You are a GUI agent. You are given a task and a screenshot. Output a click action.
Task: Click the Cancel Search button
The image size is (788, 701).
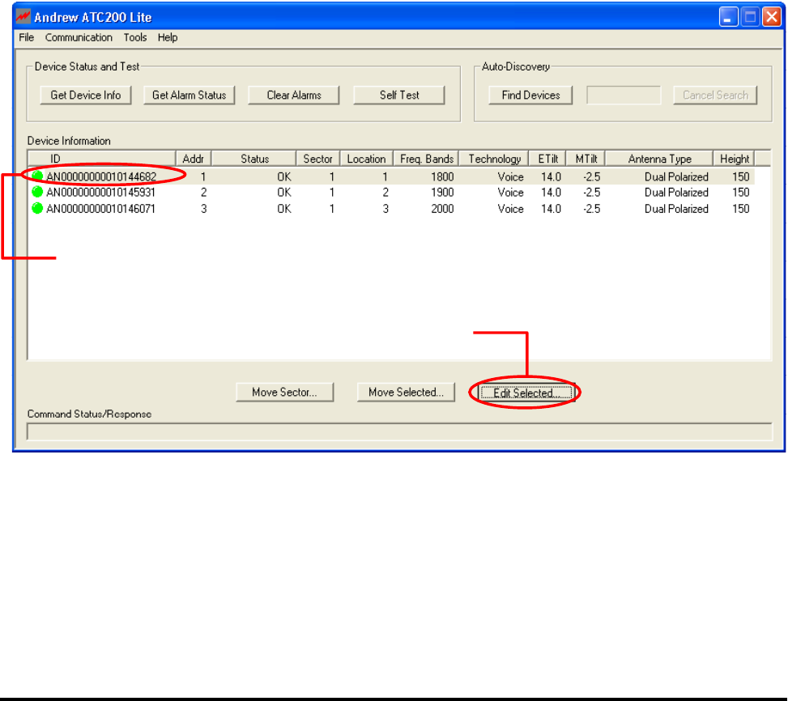715,95
